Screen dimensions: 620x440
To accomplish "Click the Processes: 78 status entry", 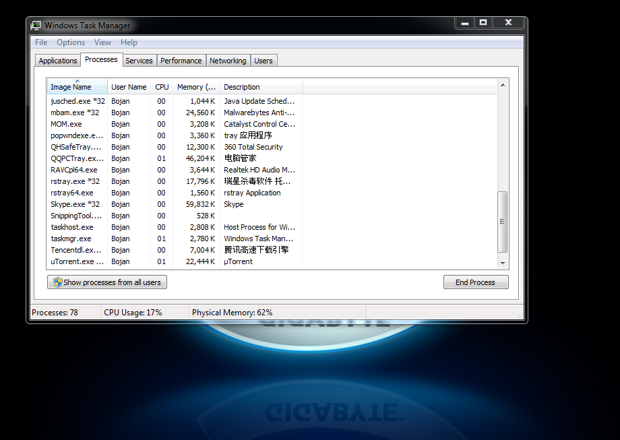I will 55,313.
